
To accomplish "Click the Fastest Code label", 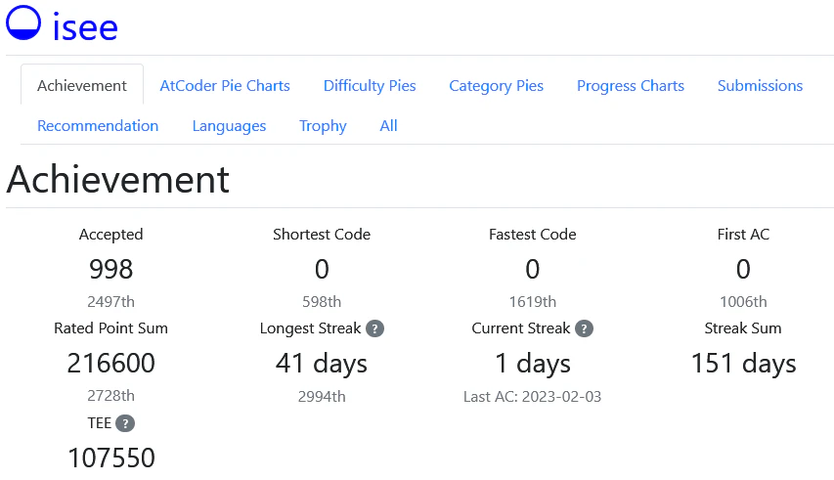I will pyautogui.click(x=533, y=235).
